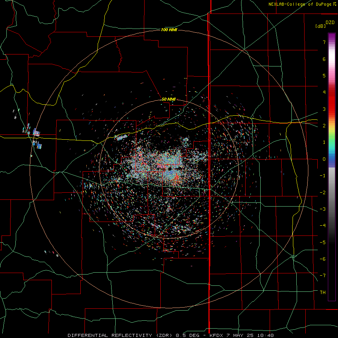Image resolution: width=338 pixels, height=338 pixels.
Task: Click the ZDR color scale bar
Action: [332, 167]
